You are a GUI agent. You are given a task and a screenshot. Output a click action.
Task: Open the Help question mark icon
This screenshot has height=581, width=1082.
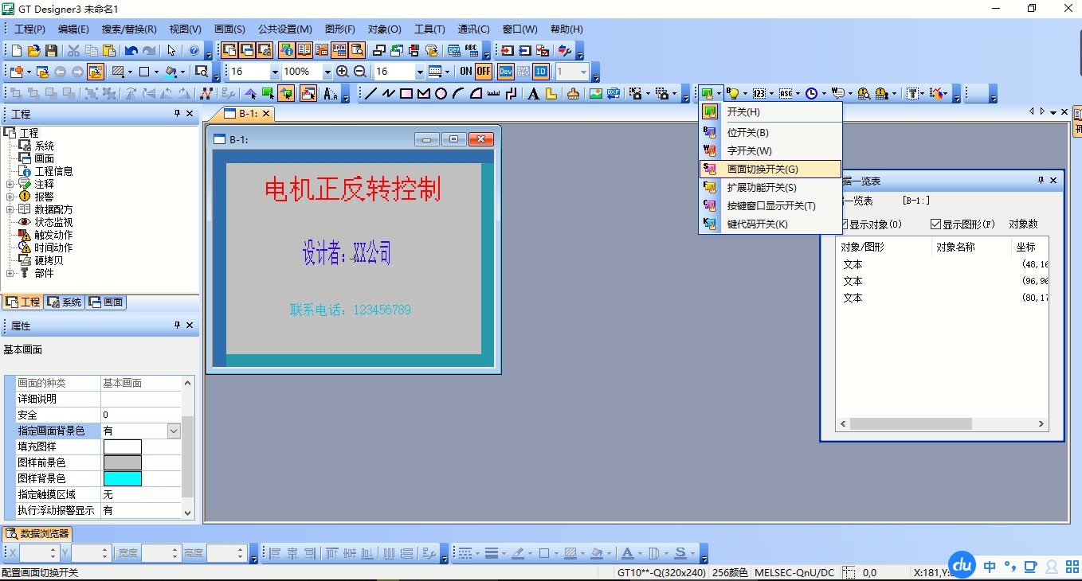pyautogui.click(x=194, y=50)
